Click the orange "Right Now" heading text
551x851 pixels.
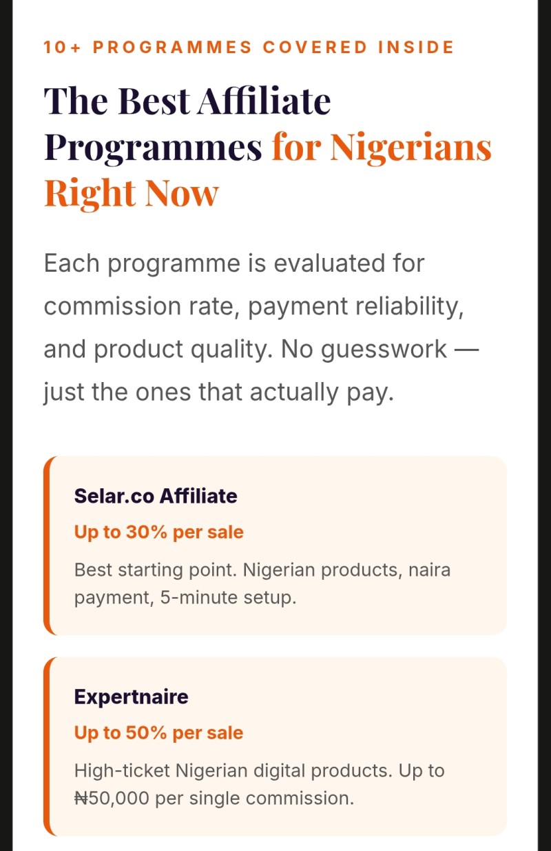point(131,192)
